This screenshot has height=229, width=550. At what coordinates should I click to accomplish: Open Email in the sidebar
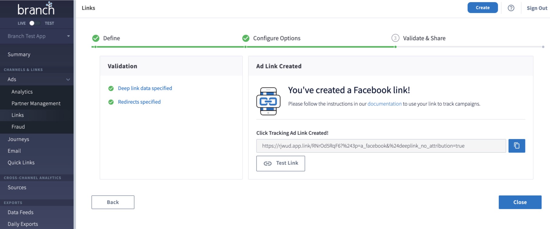14,151
